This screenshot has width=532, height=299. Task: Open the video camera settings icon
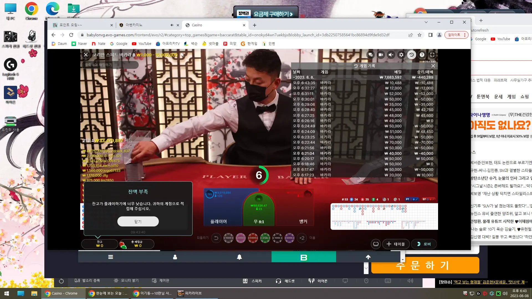tap(381, 55)
